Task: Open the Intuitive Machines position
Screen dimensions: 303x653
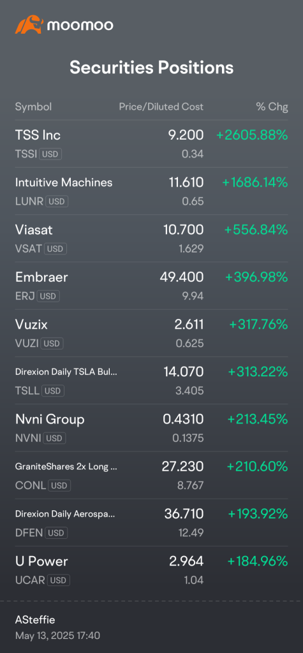Action: point(151,191)
